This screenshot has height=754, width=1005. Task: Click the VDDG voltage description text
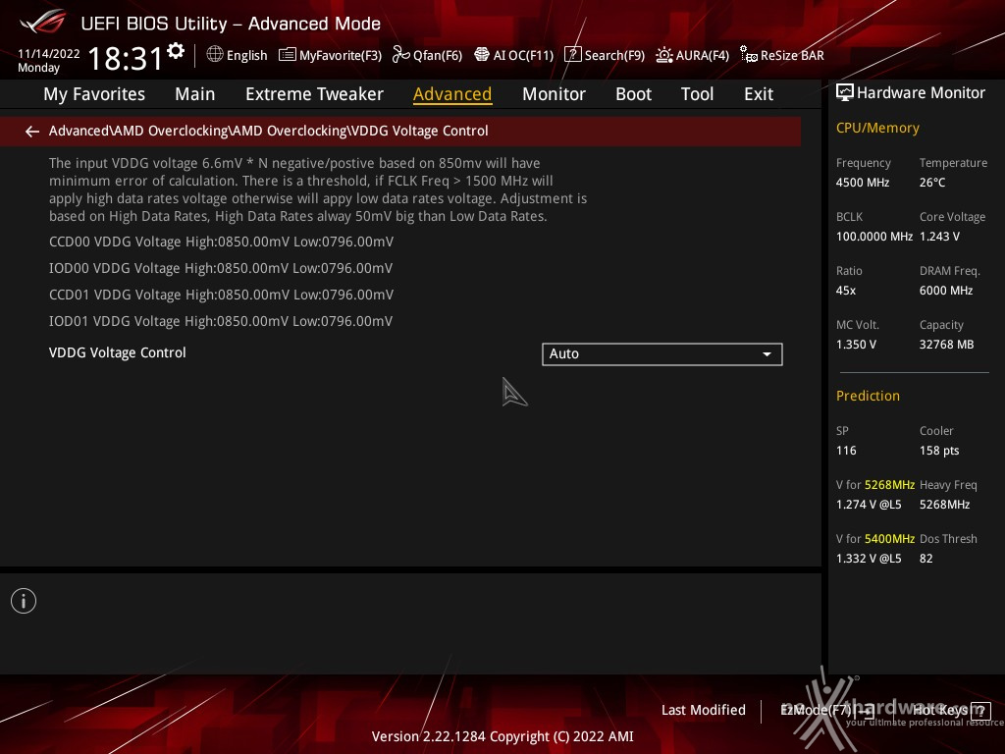(x=318, y=189)
